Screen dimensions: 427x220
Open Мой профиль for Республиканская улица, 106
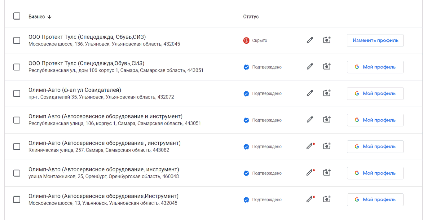pos(375,120)
